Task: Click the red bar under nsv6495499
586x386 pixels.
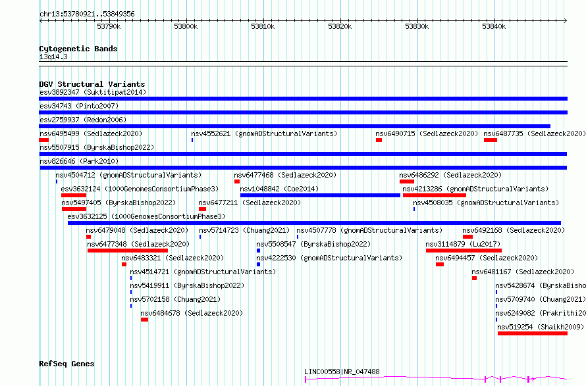Action: click(43, 140)
